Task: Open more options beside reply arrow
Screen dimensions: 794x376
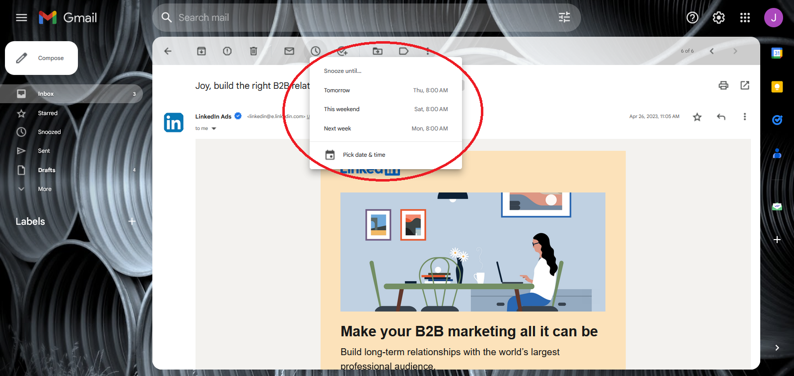Action: pos(744,117)
